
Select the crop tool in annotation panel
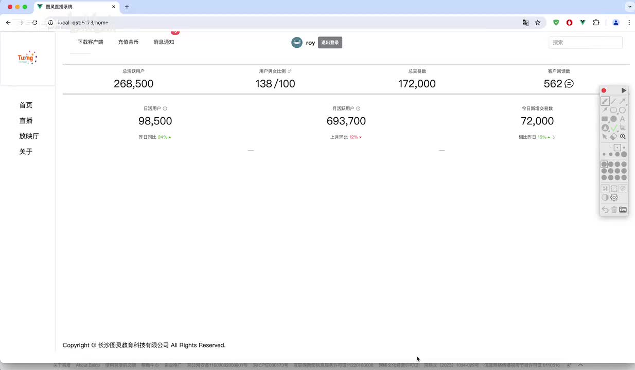pyautogui.click(x=622, y=127)
